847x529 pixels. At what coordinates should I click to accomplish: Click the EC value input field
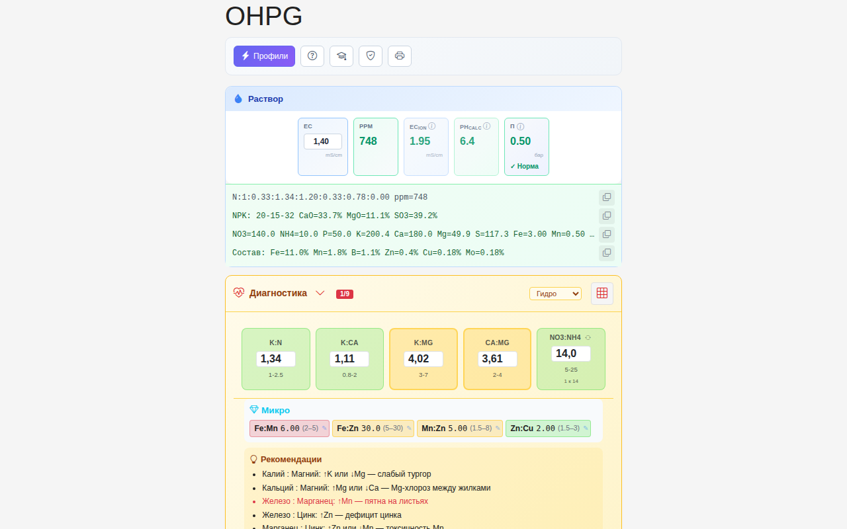click(323, 142)
